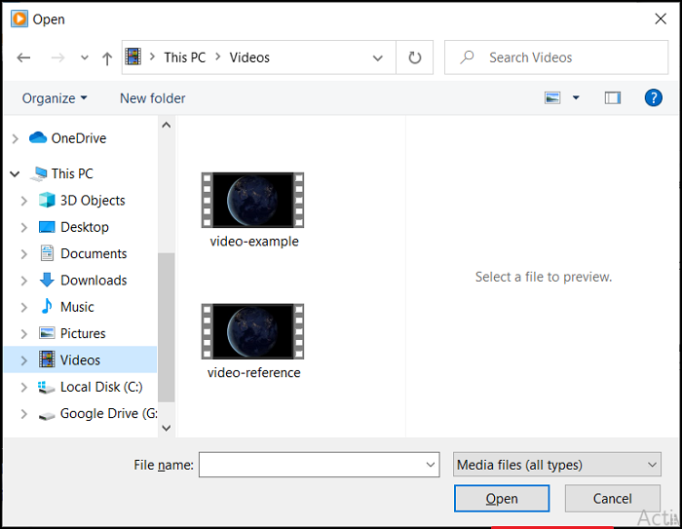Click the Back navigation arrow
Screen dimensions: 682x529
click(x=23, y=57)
